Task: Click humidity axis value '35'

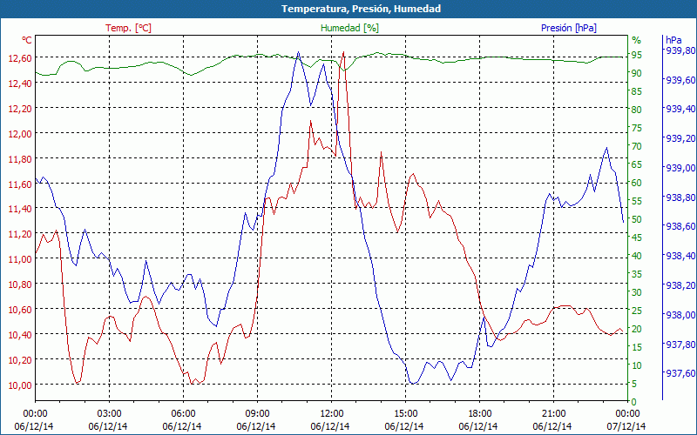Action: 637,274
